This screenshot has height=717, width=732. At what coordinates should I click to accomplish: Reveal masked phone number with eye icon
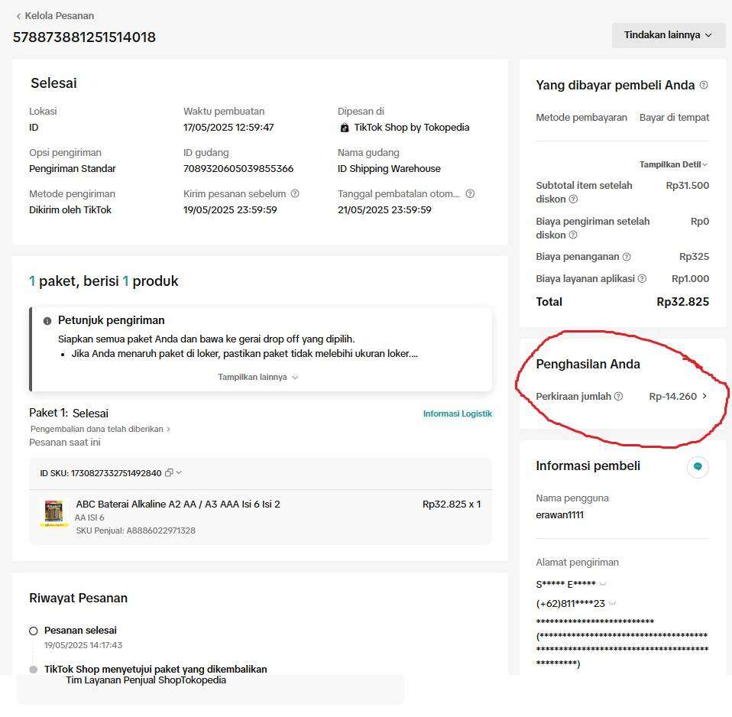pyautogui.click(x=612, y=604)
